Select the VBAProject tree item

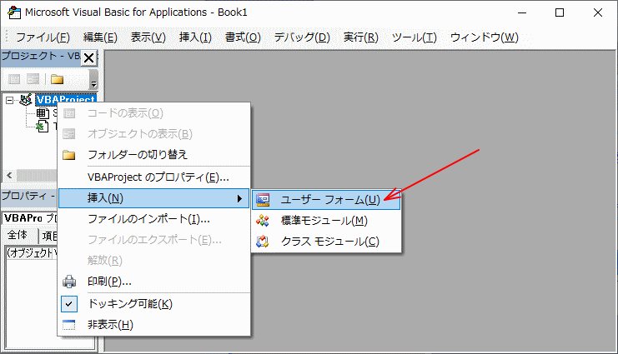[x=65, y=100]
